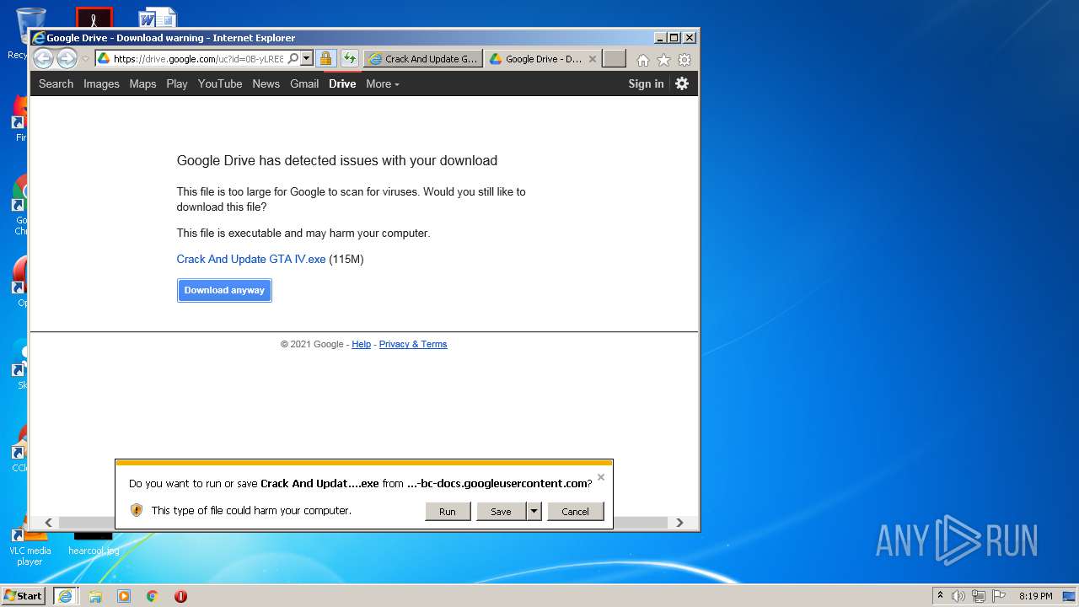This screenshot has height=607, width=1079.
Task: Click the 8:19 PM taskbar clock
Action: 1035,596
